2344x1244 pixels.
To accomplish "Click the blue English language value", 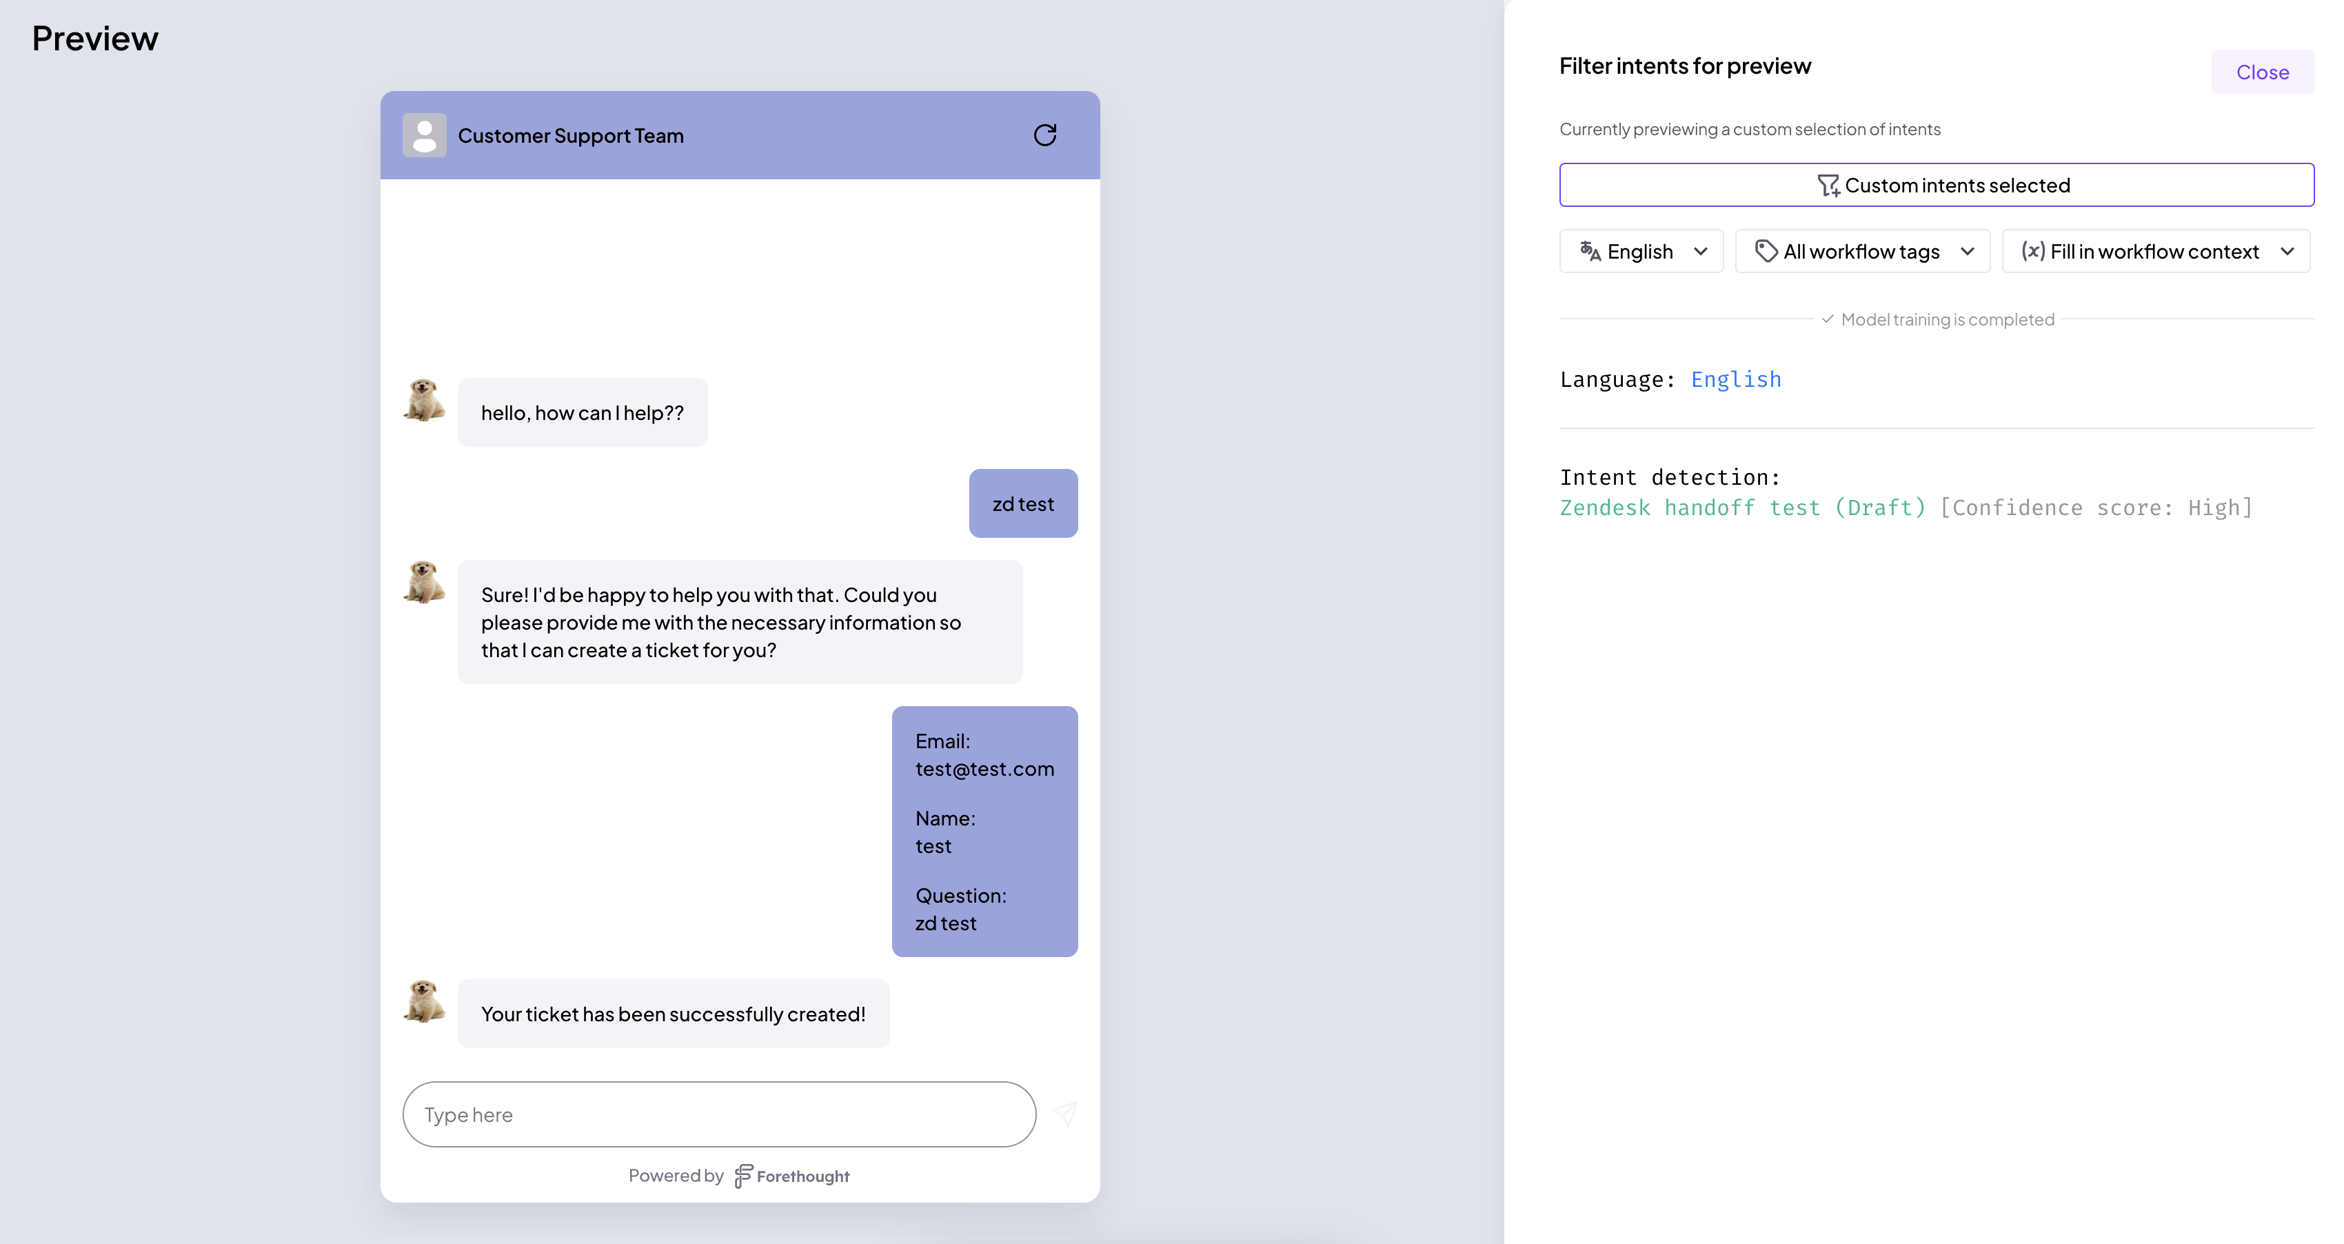I will tap(1735, 379).
